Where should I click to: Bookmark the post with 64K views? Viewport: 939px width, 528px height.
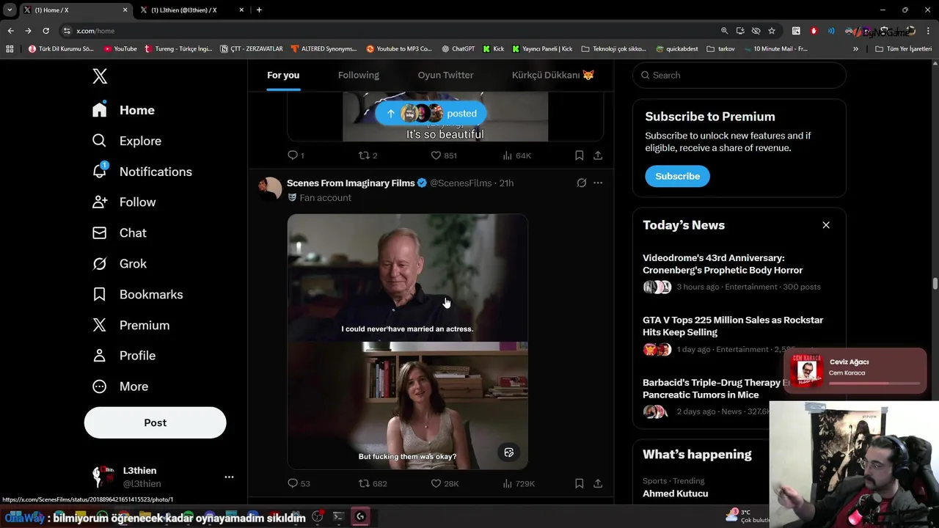pyautogui.click(x=579, y=155)
